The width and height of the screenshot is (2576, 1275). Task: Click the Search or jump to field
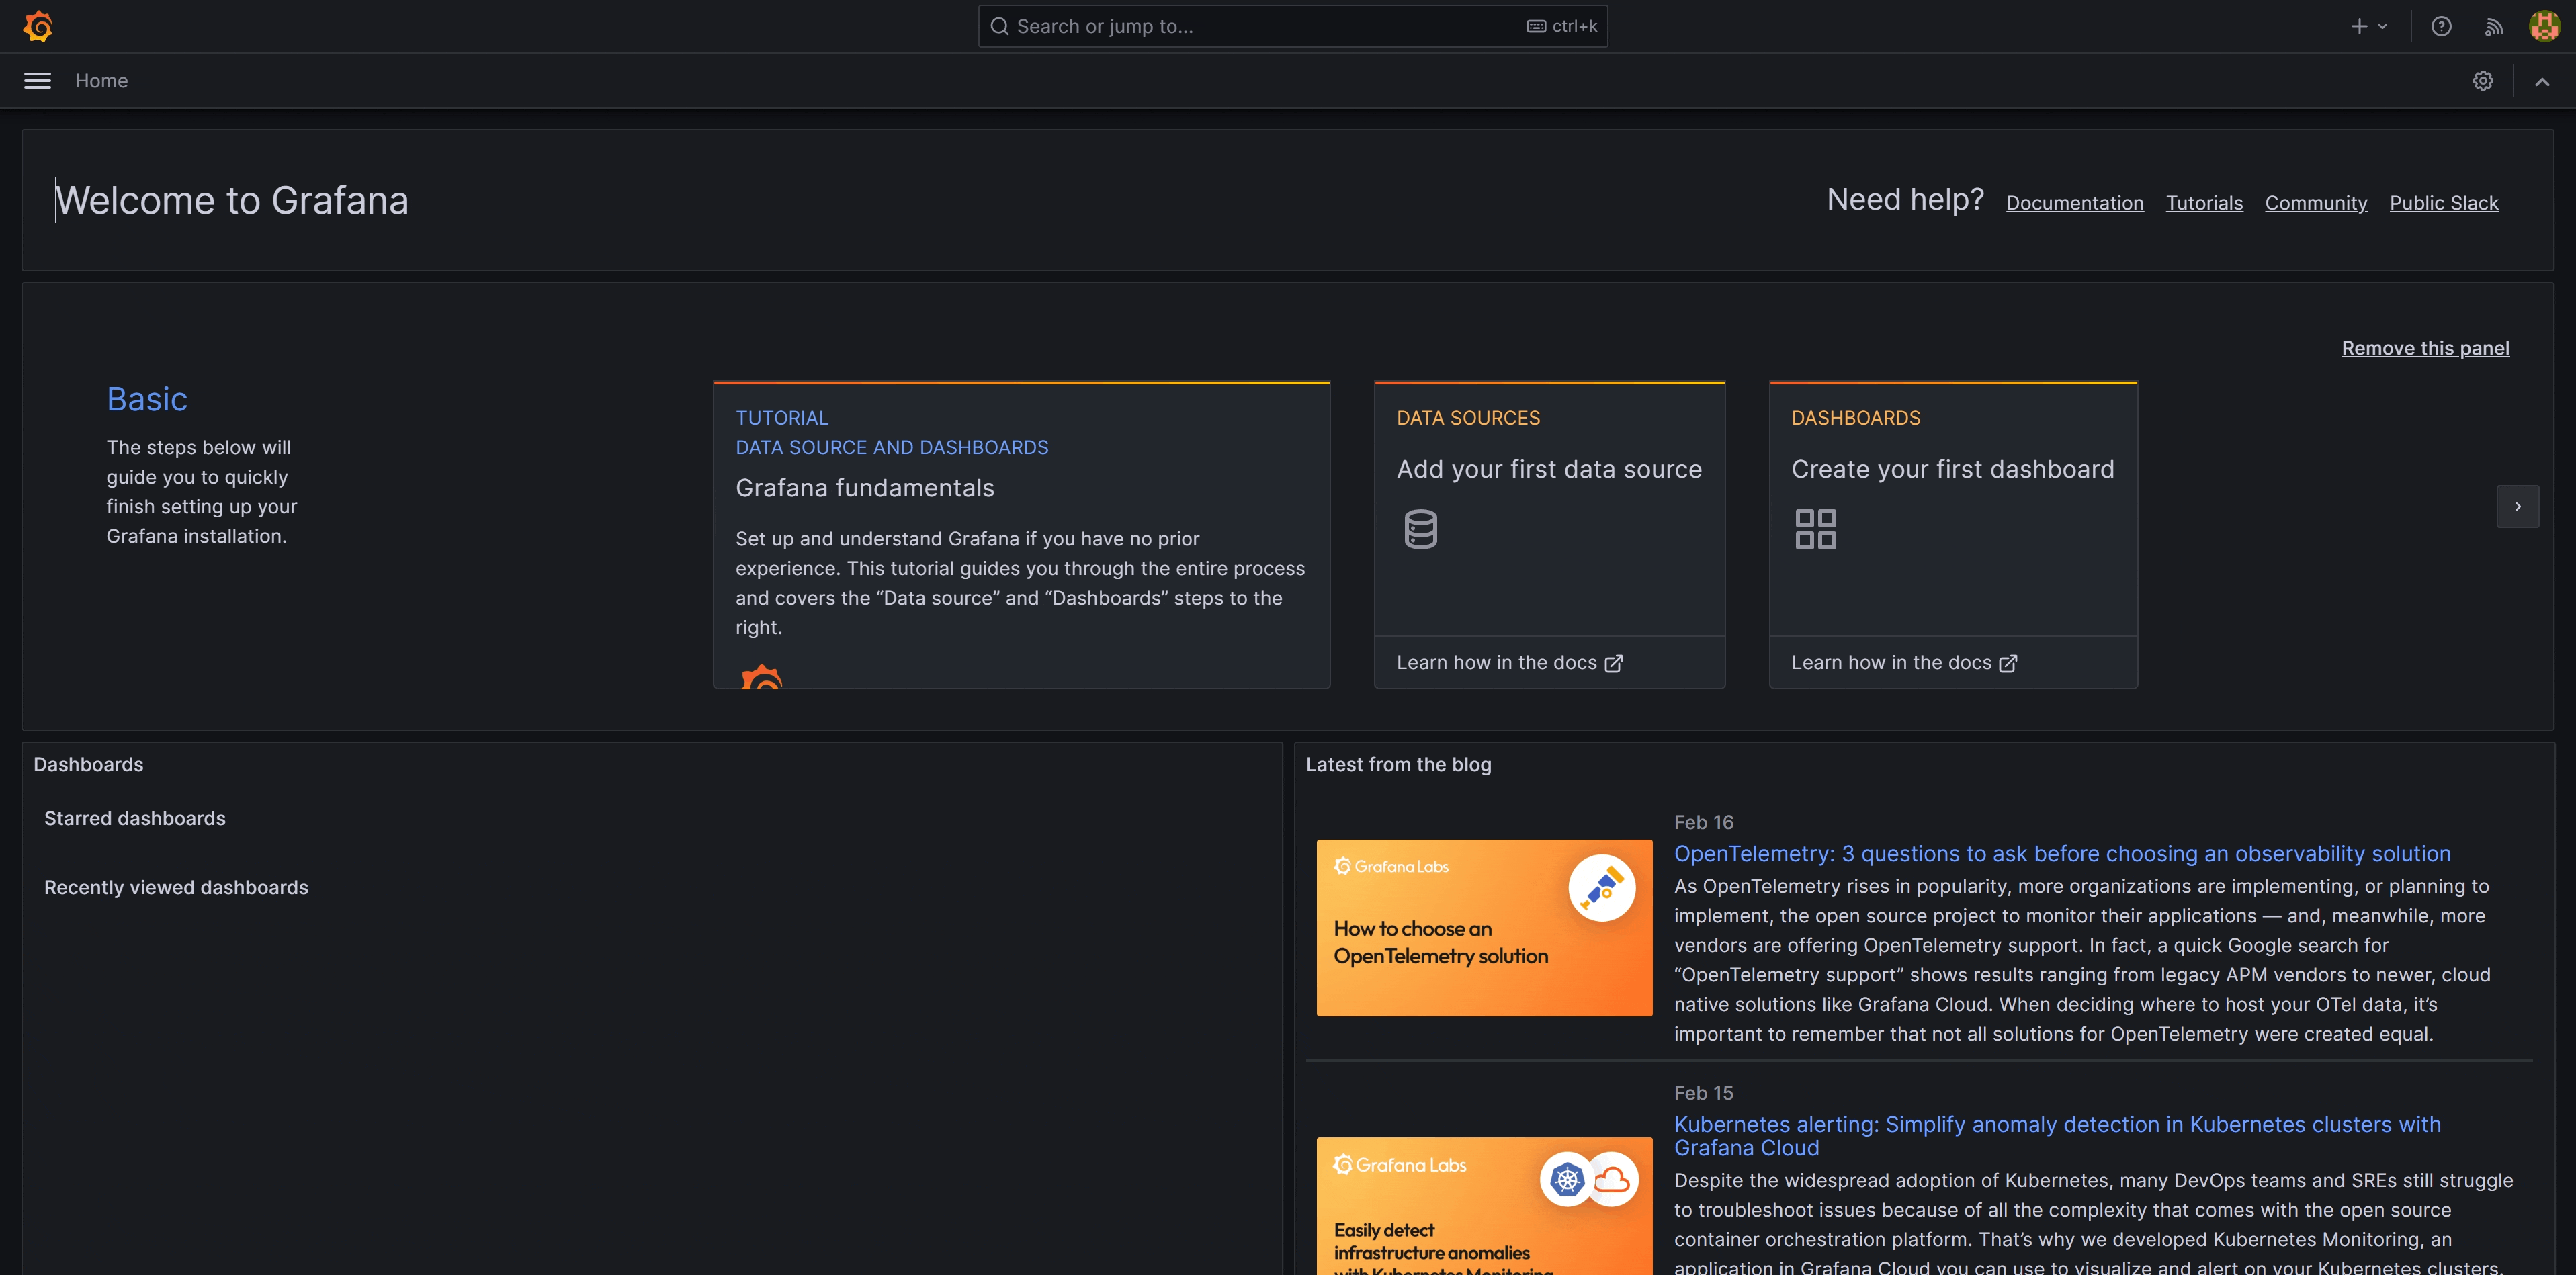(1292, 26)
